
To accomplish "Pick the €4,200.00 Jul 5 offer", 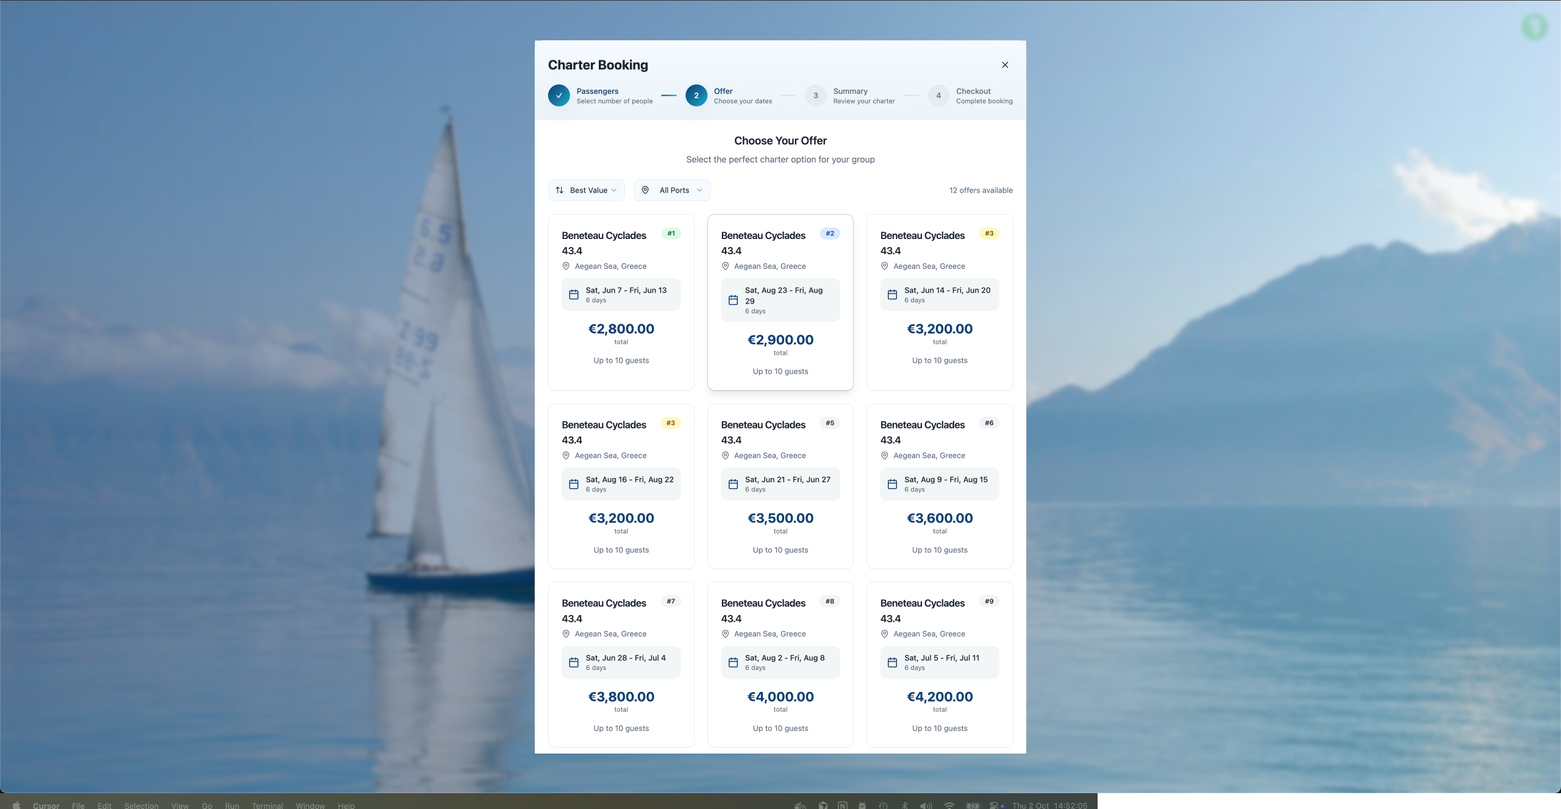I will click(939, 665).
